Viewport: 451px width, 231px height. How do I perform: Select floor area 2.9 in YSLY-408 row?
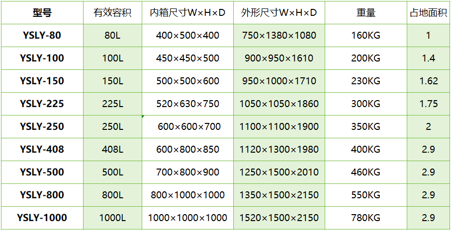(429, 150)
